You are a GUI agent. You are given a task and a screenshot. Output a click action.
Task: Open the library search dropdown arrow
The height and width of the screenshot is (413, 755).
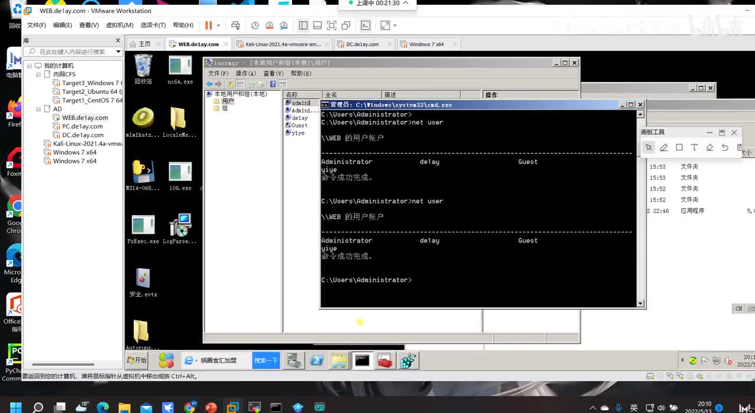[x=118, y=52]
